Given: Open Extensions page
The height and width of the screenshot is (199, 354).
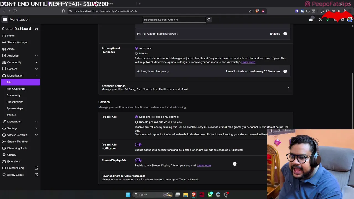Looking at the screenshot, I should click(14, 161).
